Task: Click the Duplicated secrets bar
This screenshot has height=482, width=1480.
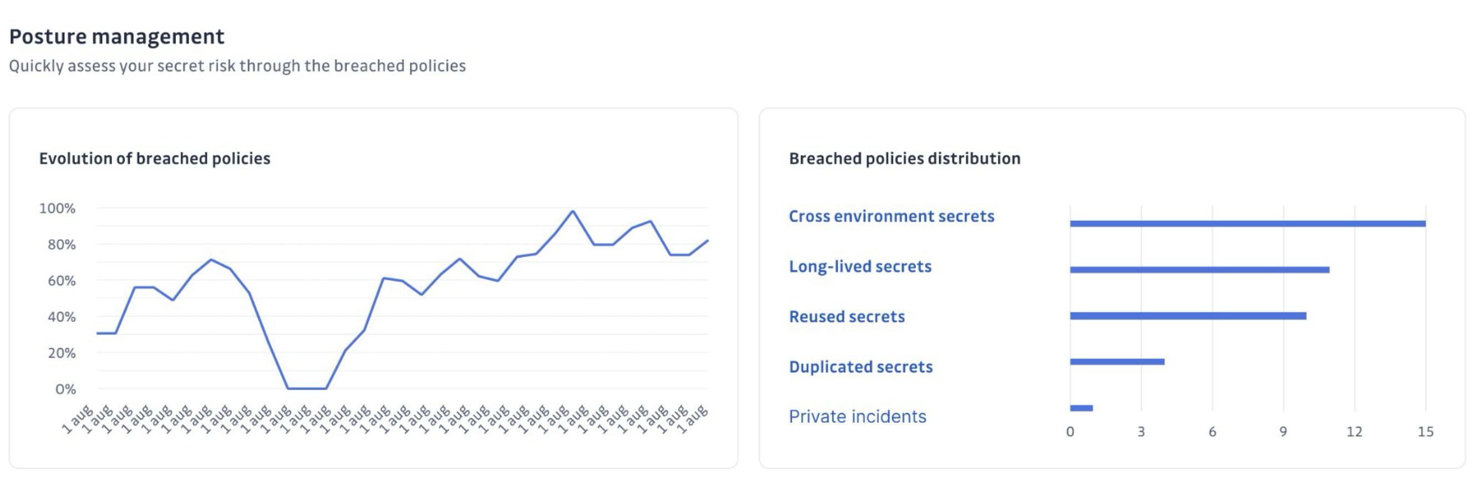Action: (1117, 362)
